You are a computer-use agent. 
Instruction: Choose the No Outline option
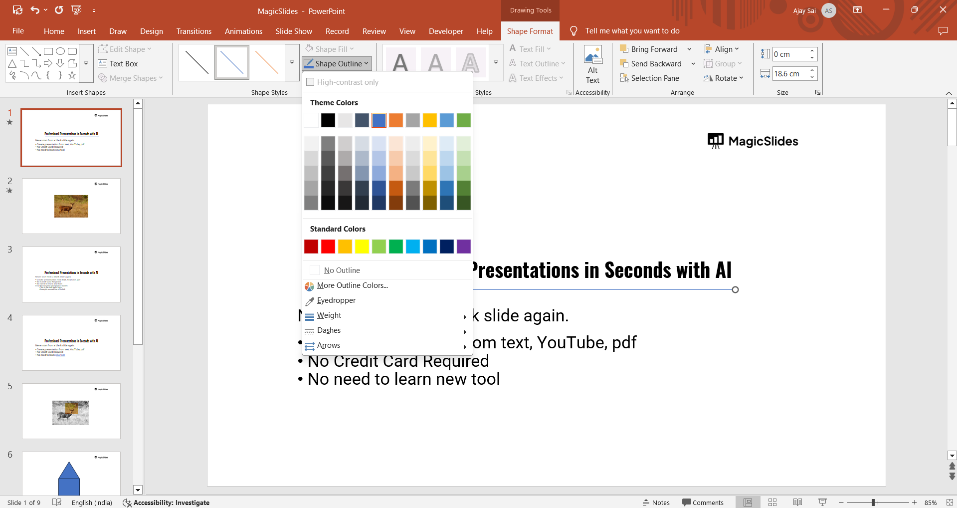tap(342, 270)
